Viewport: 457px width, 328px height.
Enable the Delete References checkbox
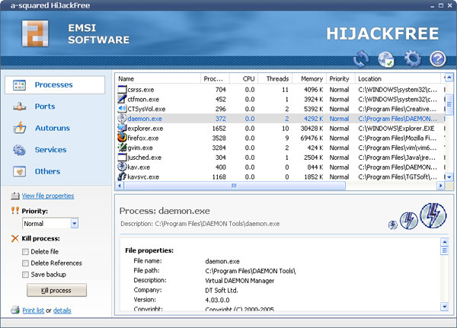pyautogui.click(x=25, y=263)
